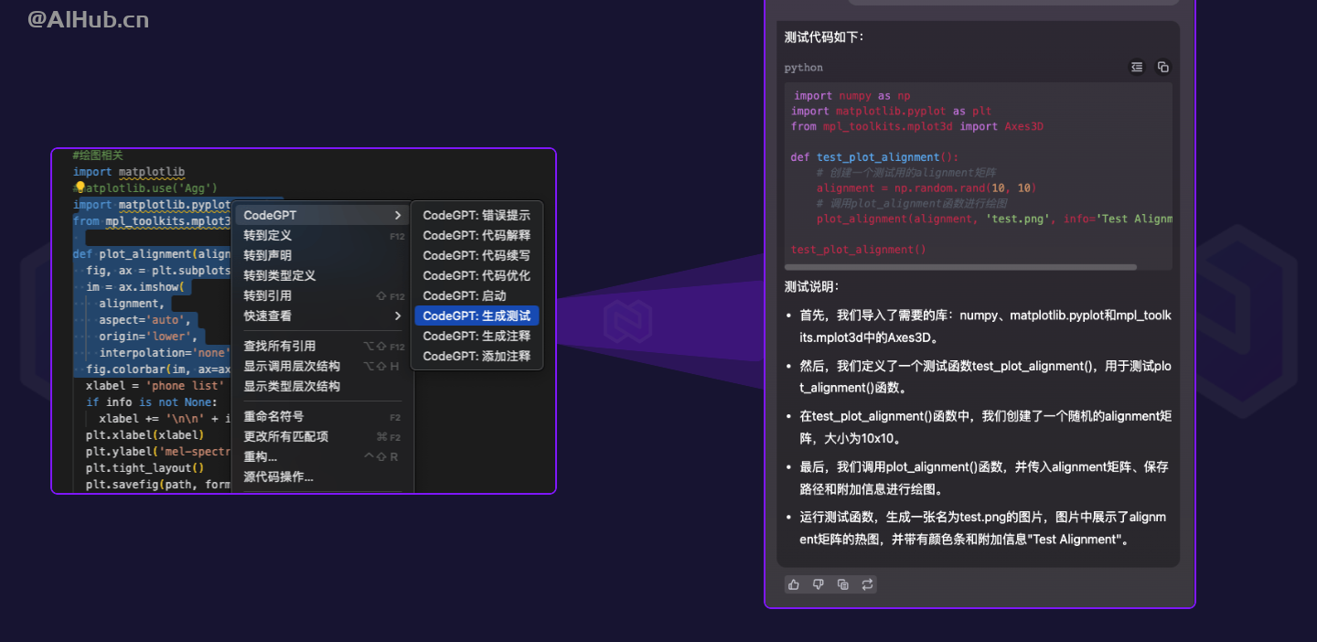Choose 转到定义 in the context menu
1317x642 pixels.
click(323, 235)
